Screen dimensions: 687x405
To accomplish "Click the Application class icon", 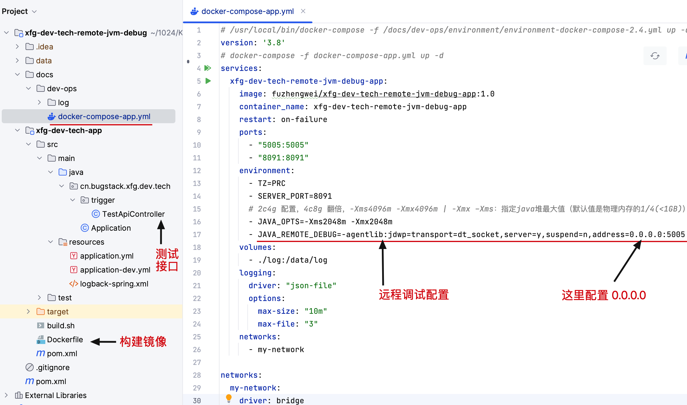I will (84, 228).
